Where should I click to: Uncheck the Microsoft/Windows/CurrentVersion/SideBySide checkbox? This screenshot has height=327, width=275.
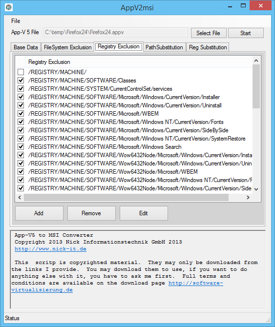[21, 130]
